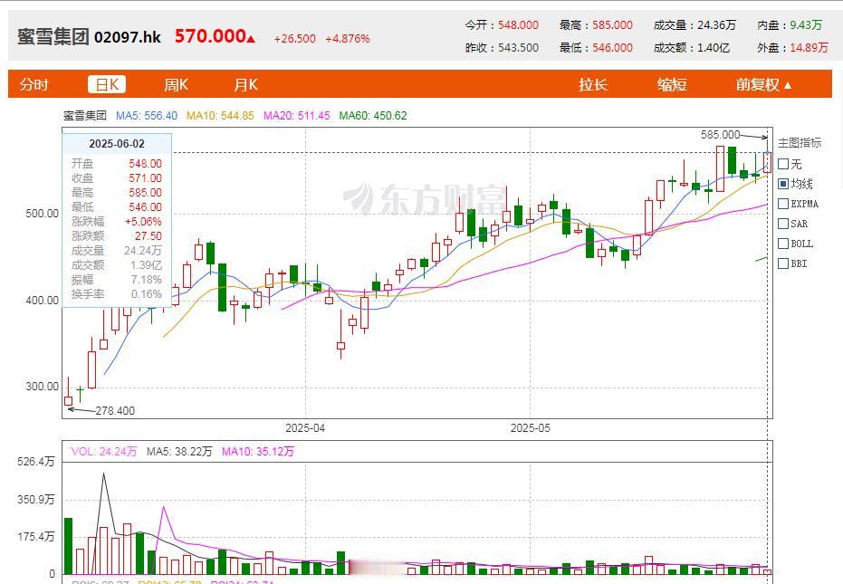Click the 最高 585.000 header value
Screen dimensions: 843x584
(x=612, y=24)
